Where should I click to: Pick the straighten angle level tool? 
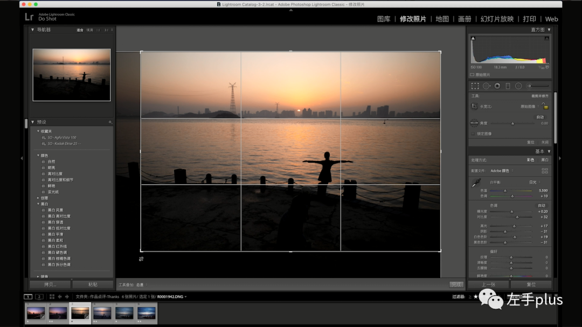474,123
